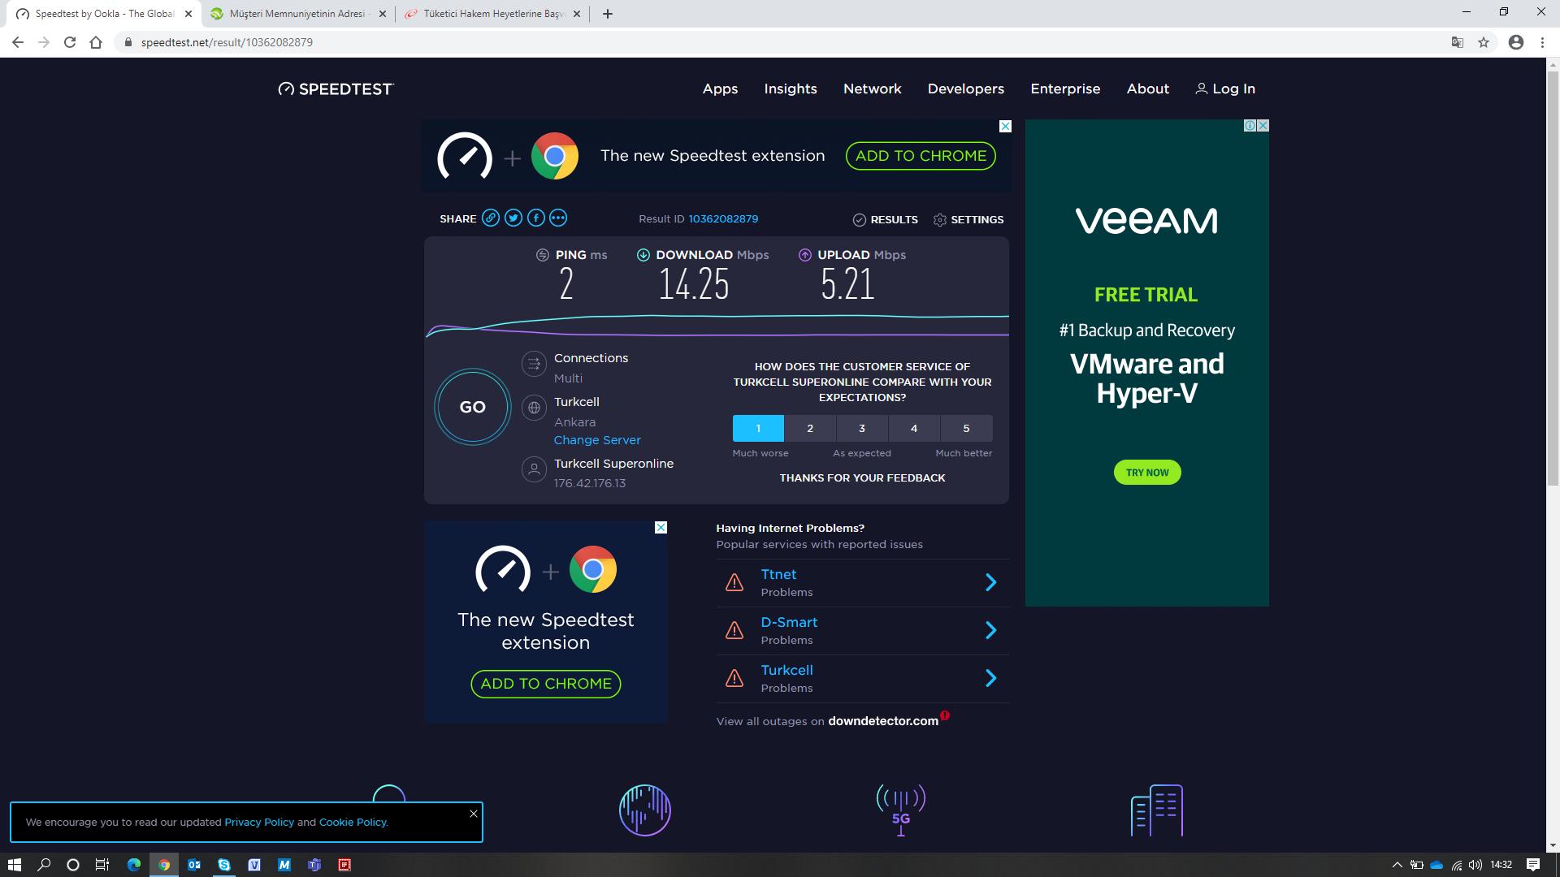Share result on Twitter icon
The height and width of the screenshot is (877, 1560).
pos(513,218)
